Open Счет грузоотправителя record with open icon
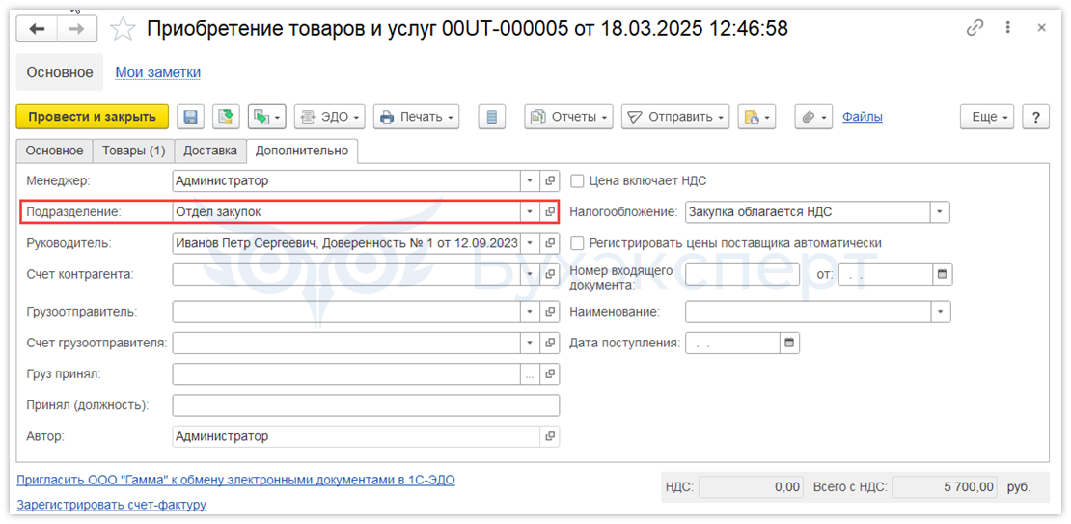Image resolution: width=1071 pixels, height=524 pixels. click(x=550, y=343)
